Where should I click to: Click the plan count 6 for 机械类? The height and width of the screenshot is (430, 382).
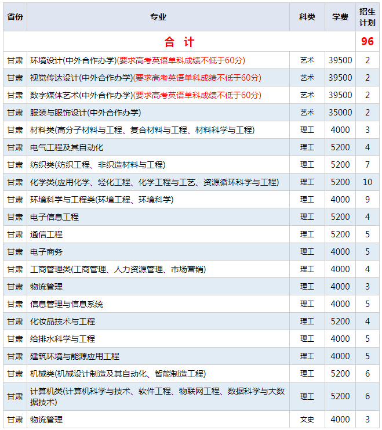pos(367,374)
